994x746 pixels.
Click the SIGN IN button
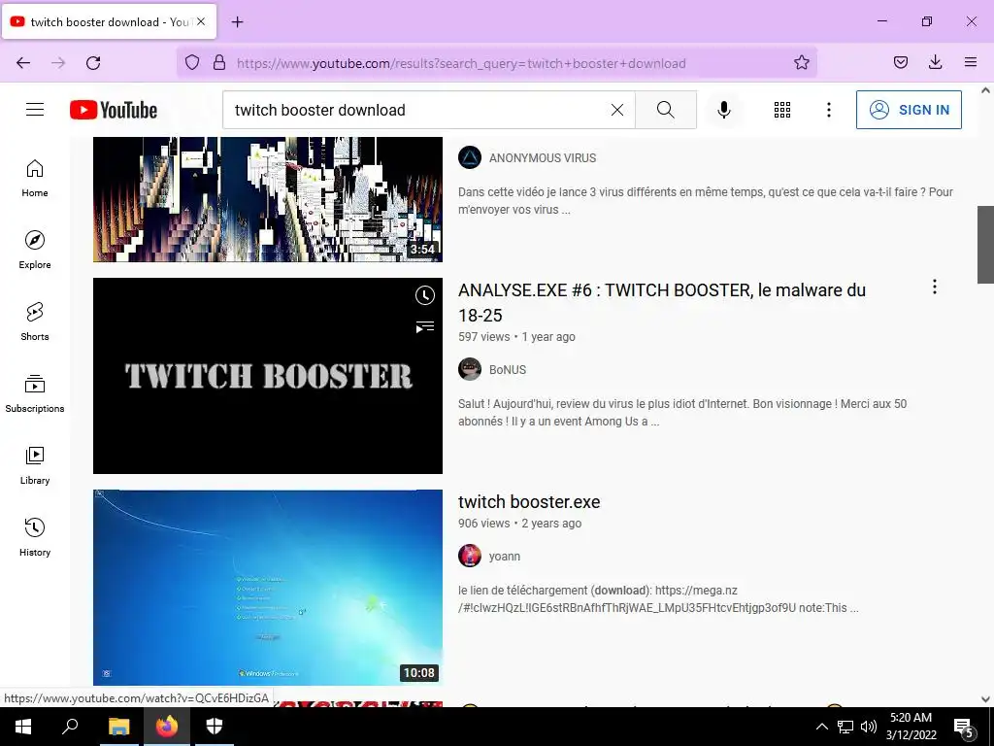(909, 110)
